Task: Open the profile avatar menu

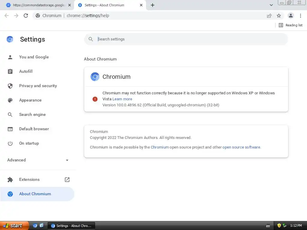Action: click(291, 16)
